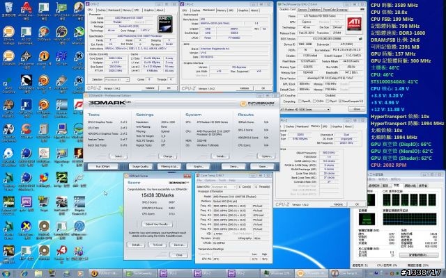The width and height of the screenshot is (446, 278).
Task: Open the Options menu in Core Temp
Action: (x=210, y=181)
